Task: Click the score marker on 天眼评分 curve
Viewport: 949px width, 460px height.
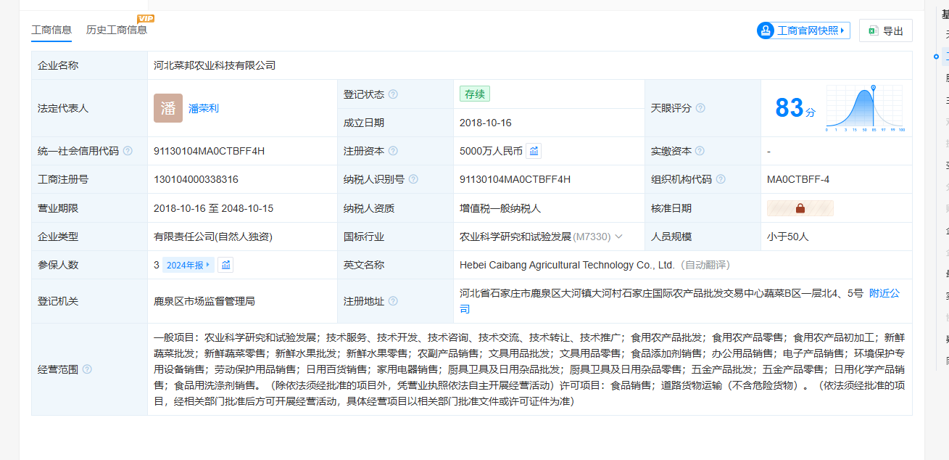Action: tap(873, 88)
